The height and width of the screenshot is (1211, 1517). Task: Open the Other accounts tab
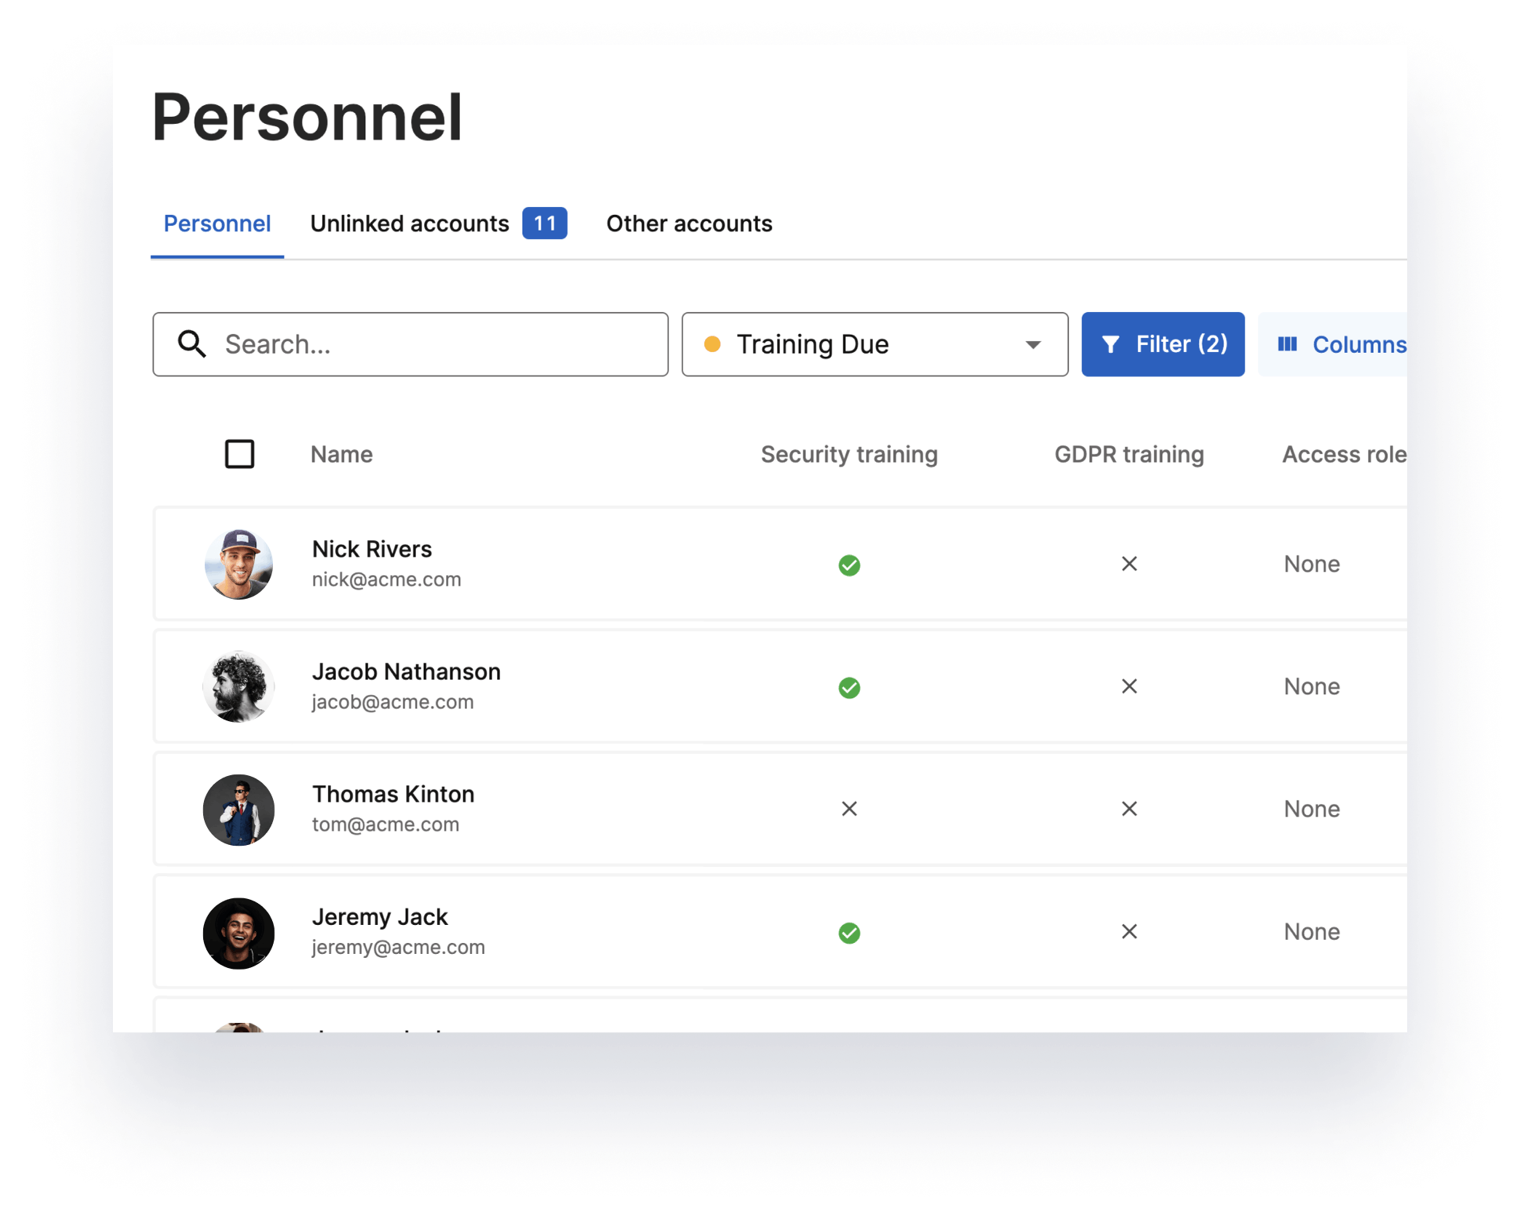coord(688,224)
